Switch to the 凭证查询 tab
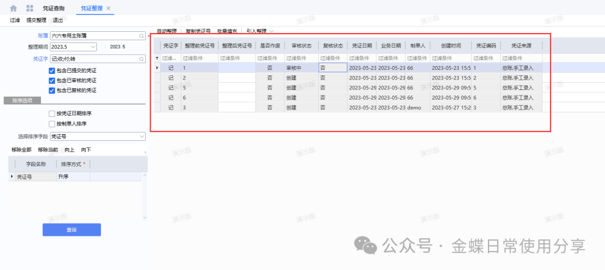 click(x=54, y=8)
